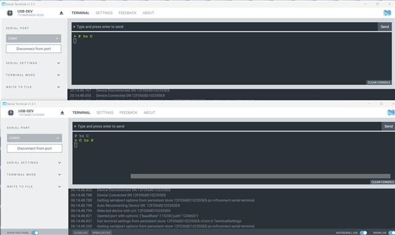Open the About tab in the top window

[x=148, y=13]
